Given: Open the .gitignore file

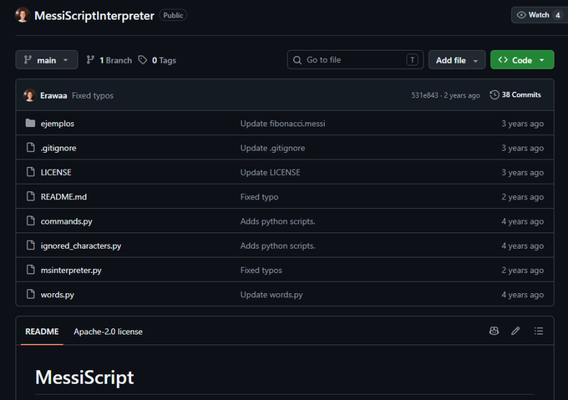Looking at the screenshot, I should [x=58, y=148].
